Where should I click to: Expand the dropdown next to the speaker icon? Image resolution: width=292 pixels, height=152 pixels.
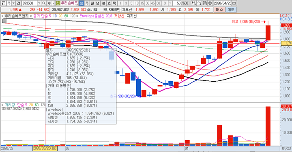pyautogui.click(x=54, y=3)
